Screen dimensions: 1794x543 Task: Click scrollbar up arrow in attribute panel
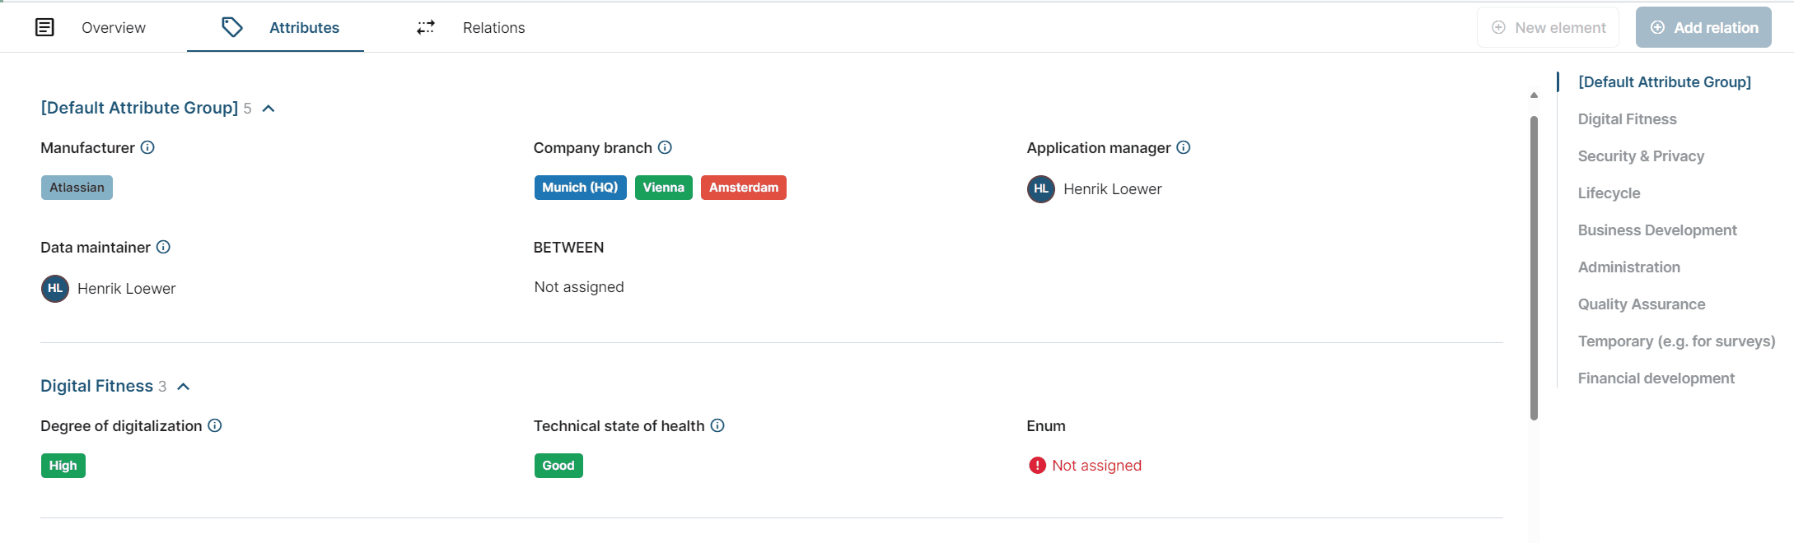pos(1534,95)
